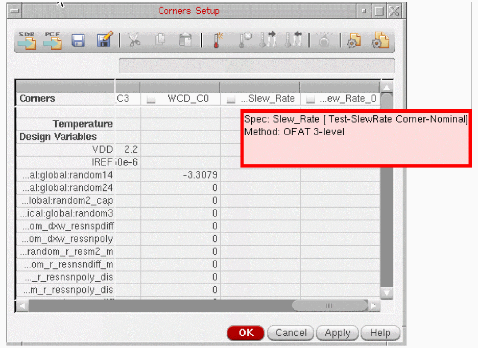
Task: Click the SDB import icon
Action: pyautogui.click(x=27, y=40)
